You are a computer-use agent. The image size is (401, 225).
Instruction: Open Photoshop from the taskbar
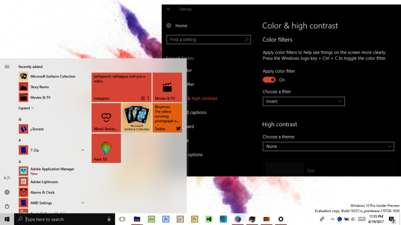tap(194, 219)
